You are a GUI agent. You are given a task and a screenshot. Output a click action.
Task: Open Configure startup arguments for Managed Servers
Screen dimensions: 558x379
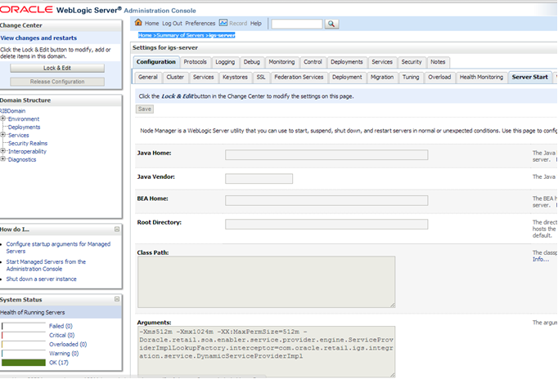(58, 247)
